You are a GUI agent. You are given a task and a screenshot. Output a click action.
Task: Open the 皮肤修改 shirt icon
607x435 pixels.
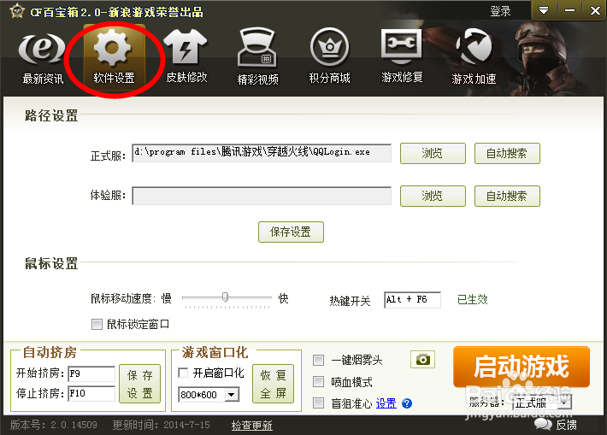click(x=186, y=47)
